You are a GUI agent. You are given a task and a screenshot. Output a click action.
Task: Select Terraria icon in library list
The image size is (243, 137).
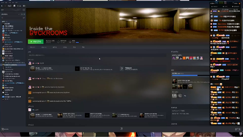(x=3, y=94)
